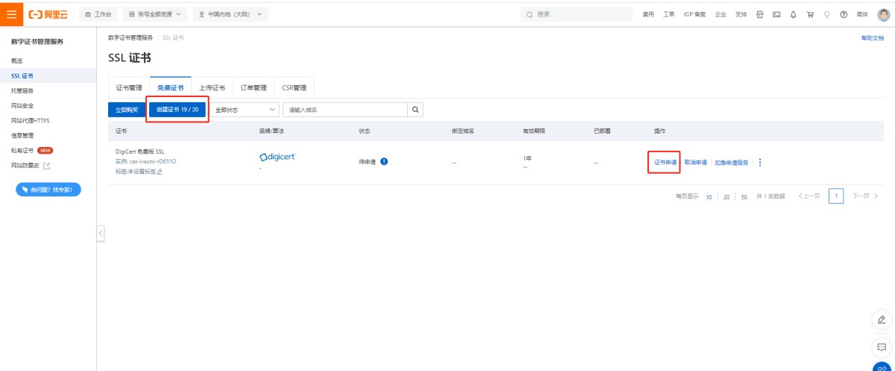Screen dimensions: 895x371
Task: Click the help question mark icon
Action: click(844, 14)
